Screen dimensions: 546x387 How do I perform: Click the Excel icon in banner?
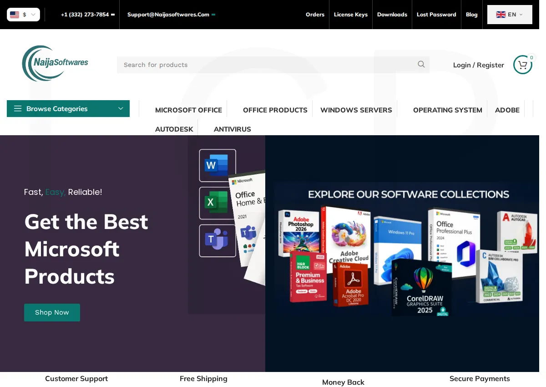coord(217,203)
